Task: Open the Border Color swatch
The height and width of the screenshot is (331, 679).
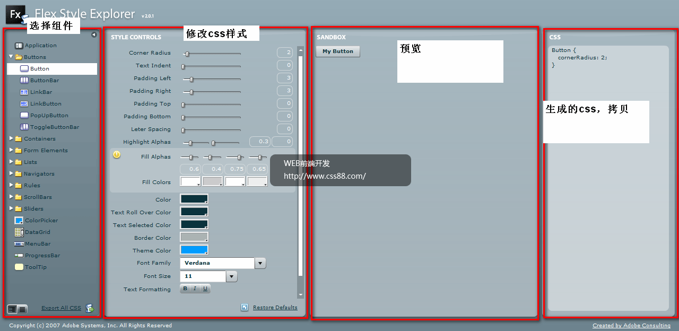Action: pos(194,237)
